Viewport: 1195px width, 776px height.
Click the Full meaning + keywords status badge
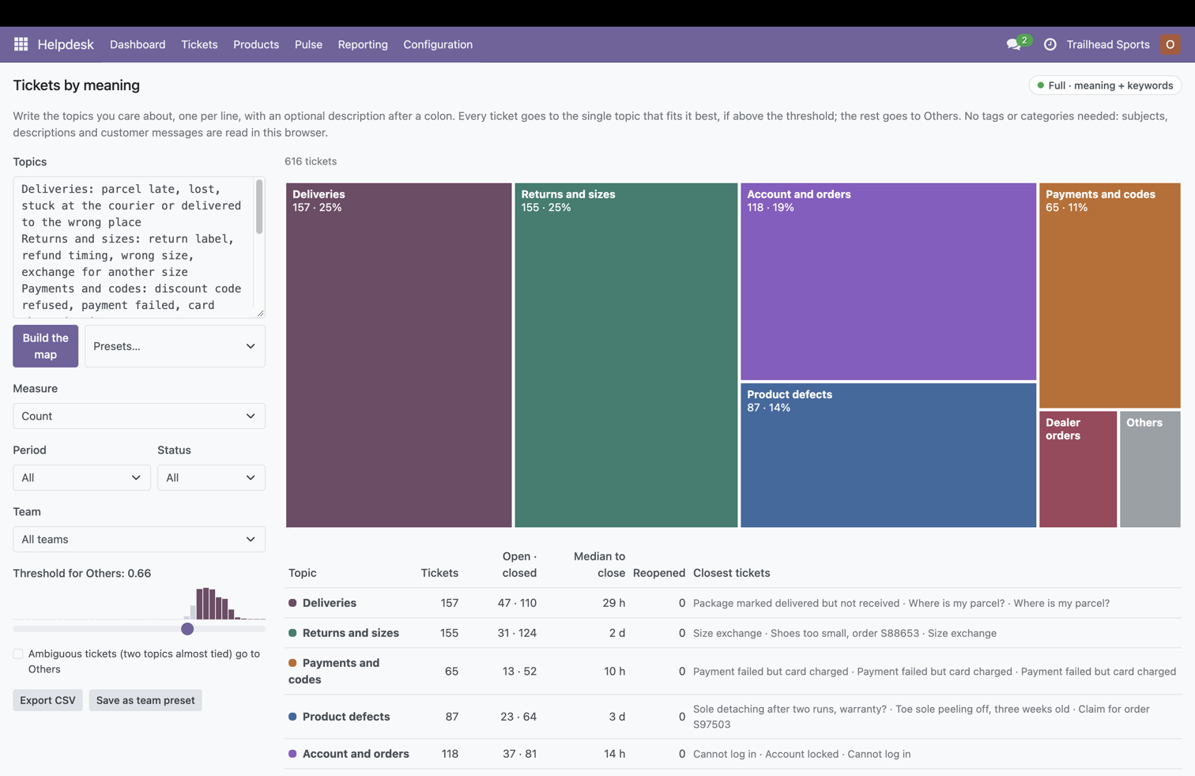tap(1105, 85)
